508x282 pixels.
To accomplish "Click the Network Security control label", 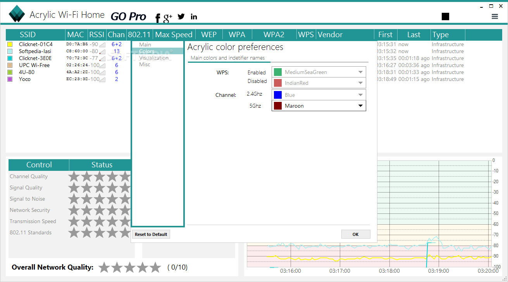I will pyautogui.click(x=30, y=210).
